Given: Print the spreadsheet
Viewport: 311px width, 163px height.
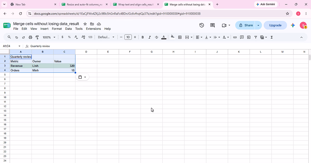Looking at the screenshot, I should point(30,37).
